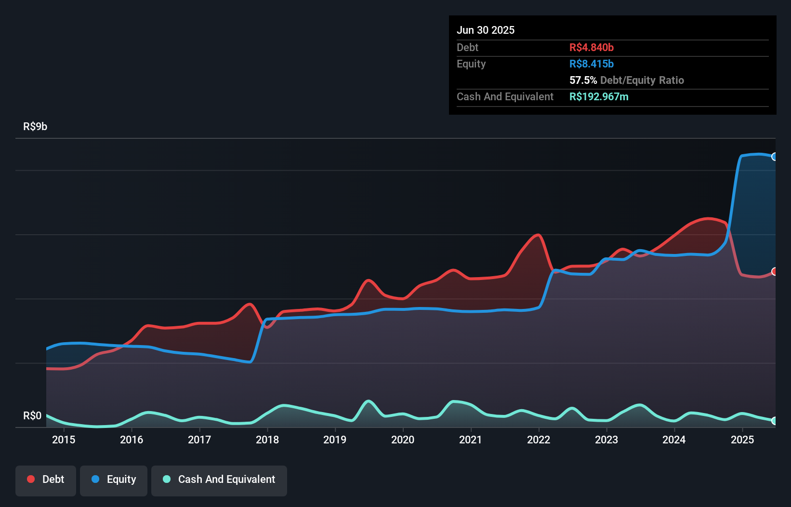Select the 2020 year label
791x507 pixels.
click(403, 440)
